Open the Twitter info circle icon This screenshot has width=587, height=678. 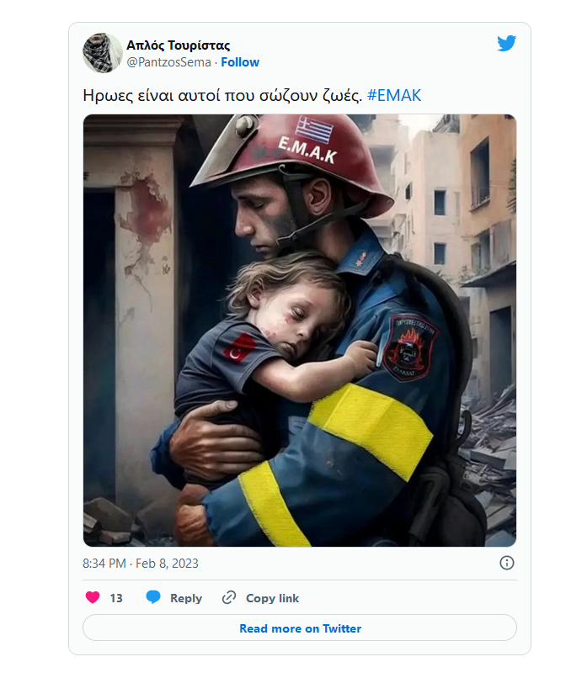pos(507,563)
